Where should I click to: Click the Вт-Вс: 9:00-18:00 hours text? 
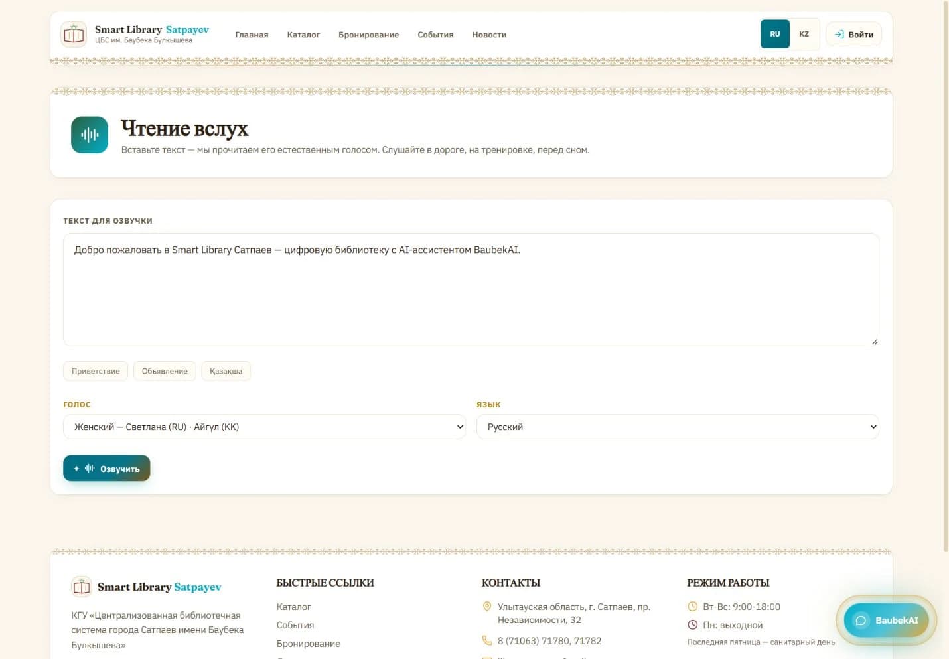tap(741, 607)
